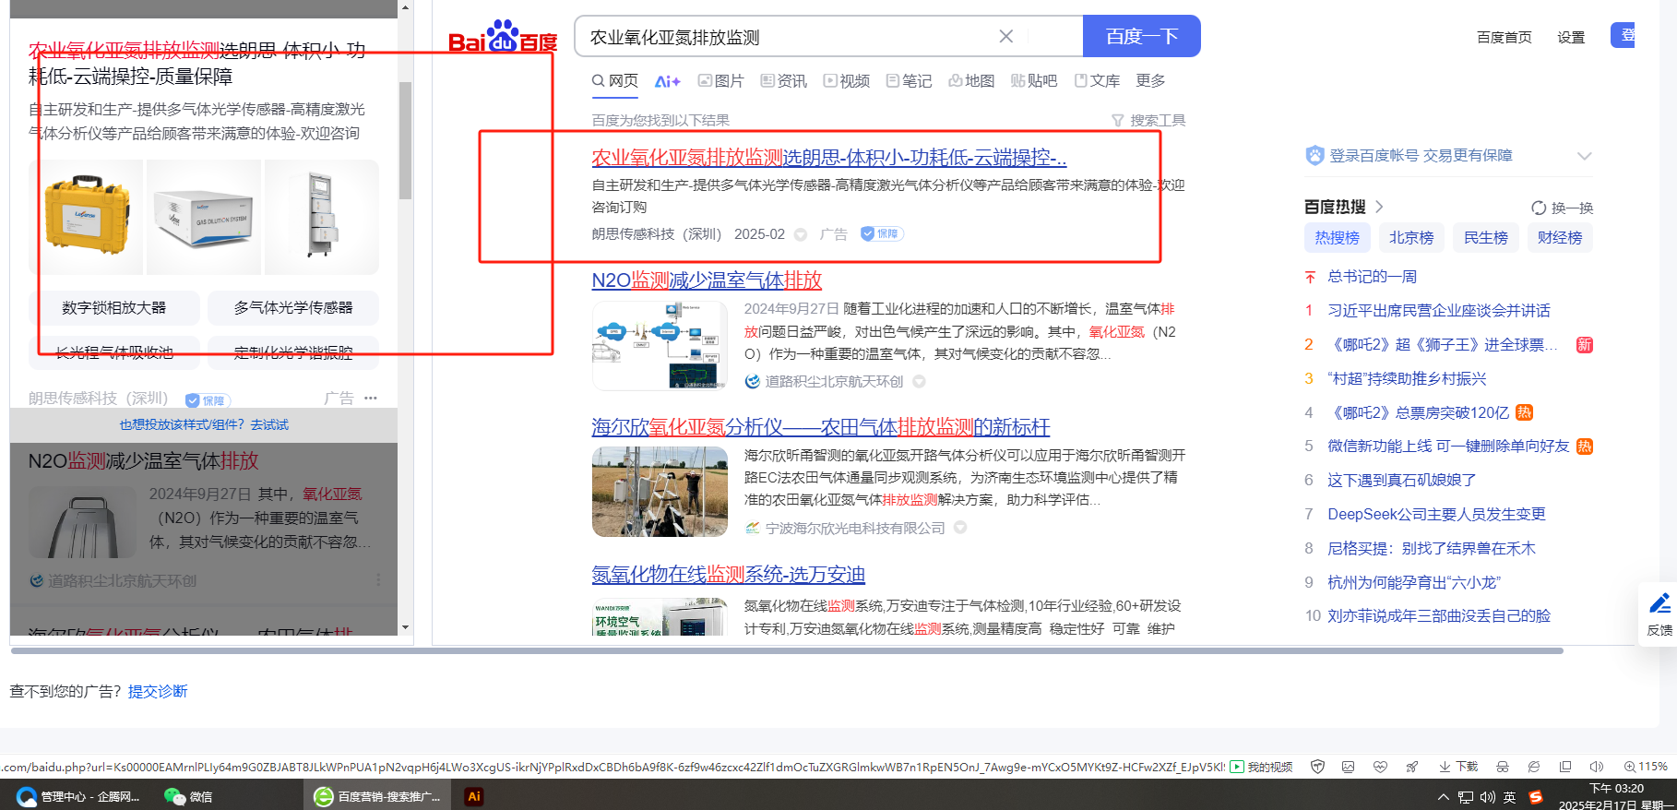This screenshot has height=810, width=1677.
Task: Click the security shield icon in browser status bar
Action: [1317, 767]
